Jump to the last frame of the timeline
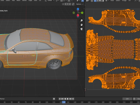The height and width of the screenshot is (105, 140). click(73, 99)
